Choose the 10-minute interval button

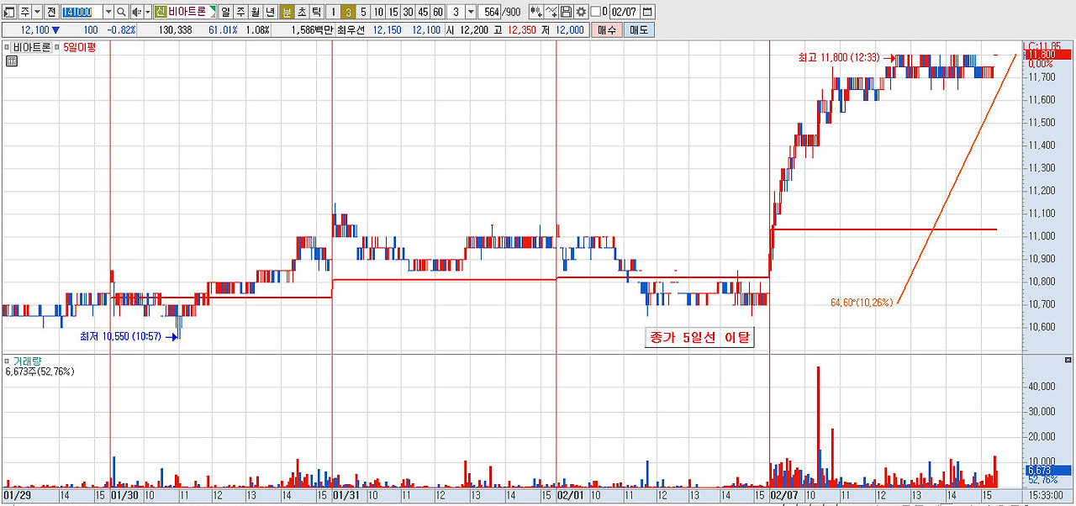coord(378,12)
